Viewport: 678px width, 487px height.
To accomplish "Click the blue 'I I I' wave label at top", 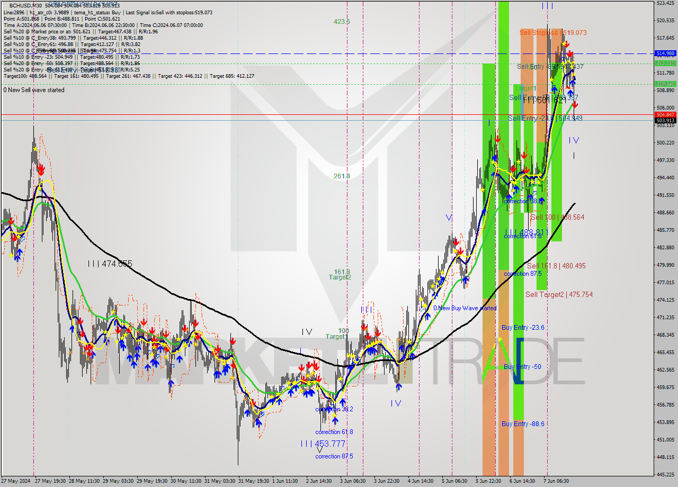I will (x=548, y=6).
